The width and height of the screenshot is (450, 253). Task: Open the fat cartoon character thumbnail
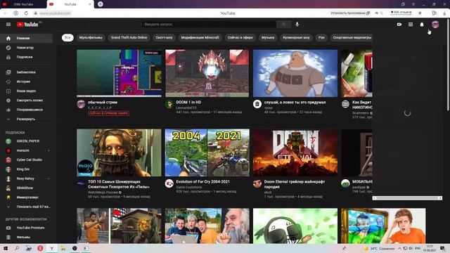pos(295,73)
